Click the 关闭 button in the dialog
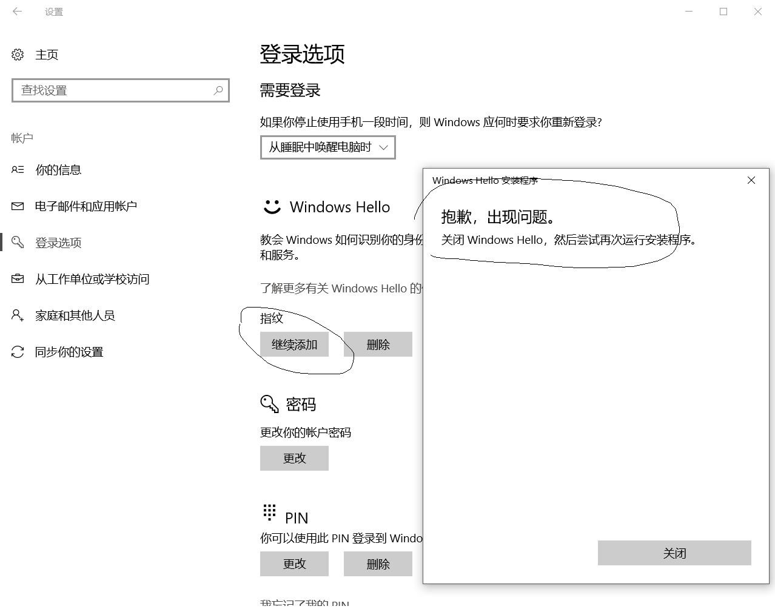The image size is (775, 609). click(674, 553)
